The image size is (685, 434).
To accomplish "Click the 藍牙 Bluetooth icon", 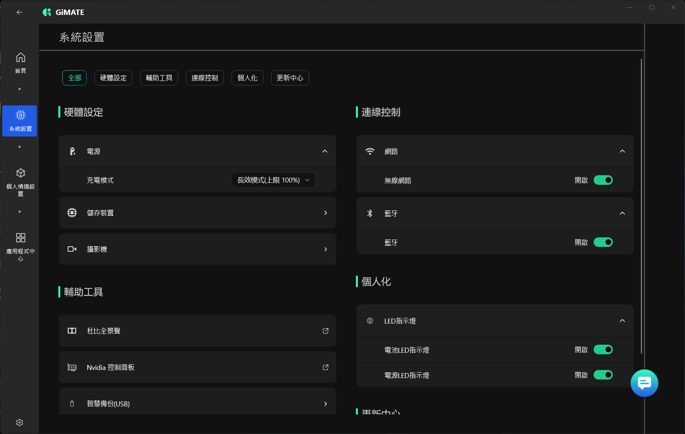I will 370,213.
